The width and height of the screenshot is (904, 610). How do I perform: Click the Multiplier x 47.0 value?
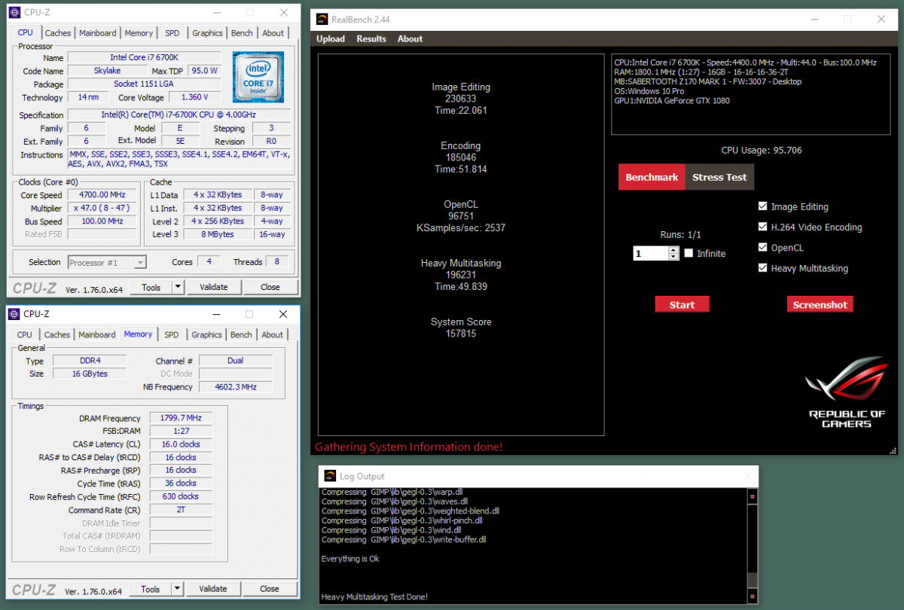pyautogui.click(x=102, y=208)
